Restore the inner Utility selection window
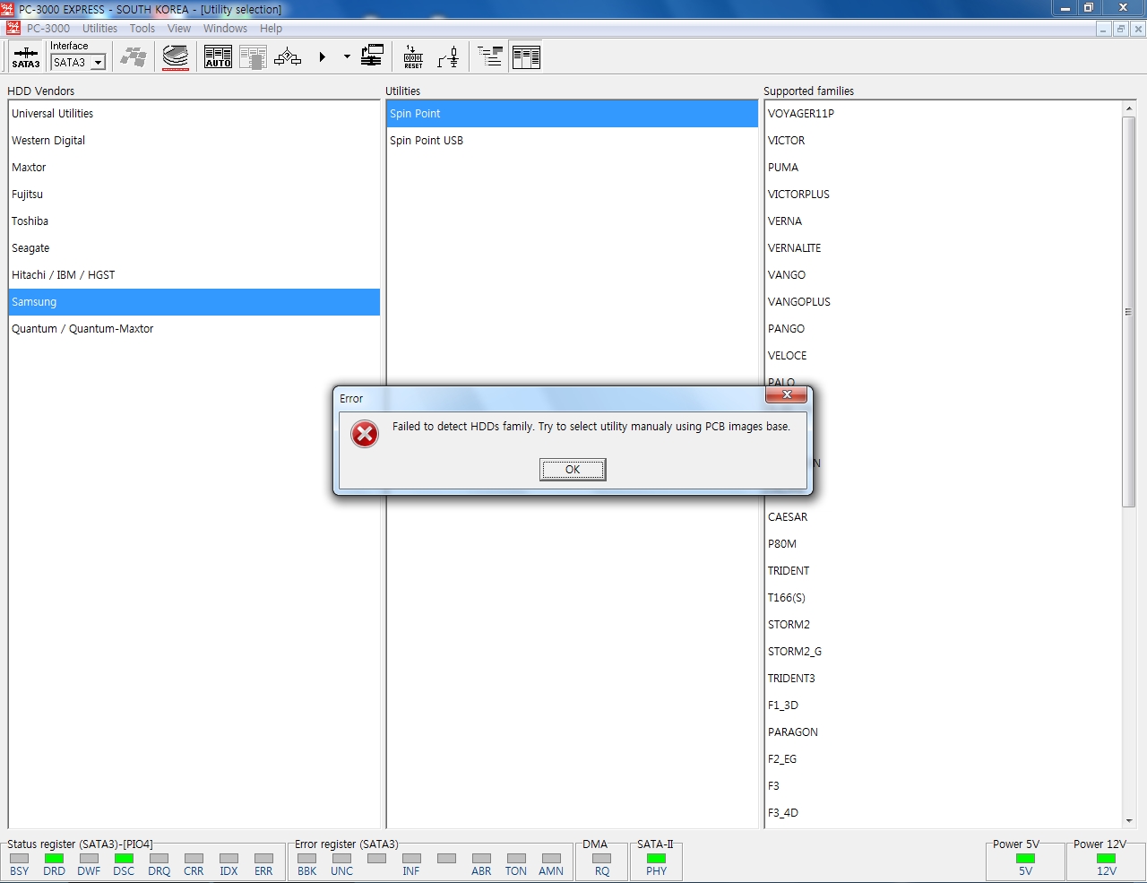Image resolution: width=1147 pixels, height=883 pixels. click(1120, 29)
